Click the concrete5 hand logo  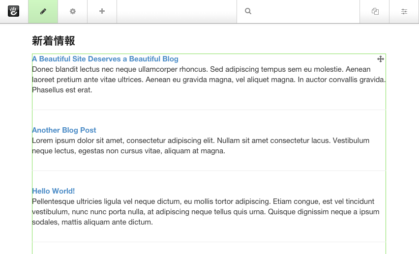click(14, 11)
